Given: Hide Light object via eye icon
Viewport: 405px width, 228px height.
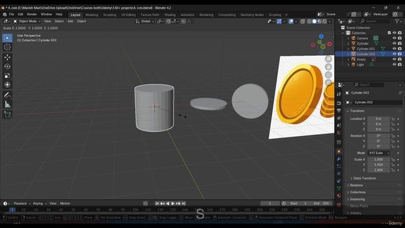Looking at the screenshot, I should [394, 65].
